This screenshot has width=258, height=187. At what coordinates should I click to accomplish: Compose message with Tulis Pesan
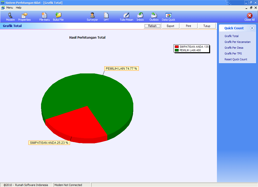pos(126,16)
